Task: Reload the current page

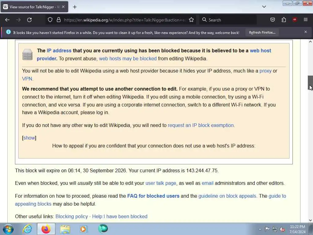Action: 29,20
